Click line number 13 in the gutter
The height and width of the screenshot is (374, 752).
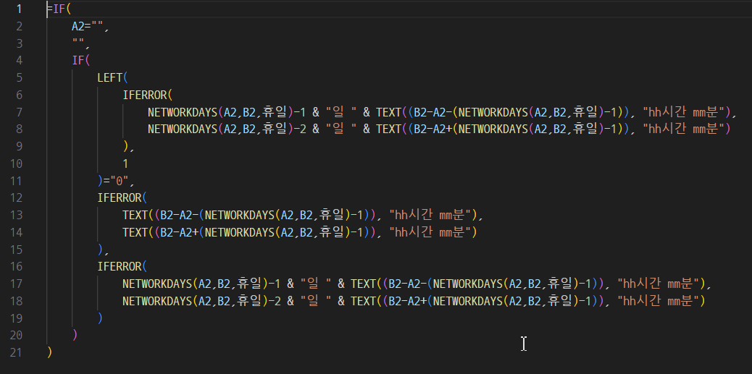point(16,215)
